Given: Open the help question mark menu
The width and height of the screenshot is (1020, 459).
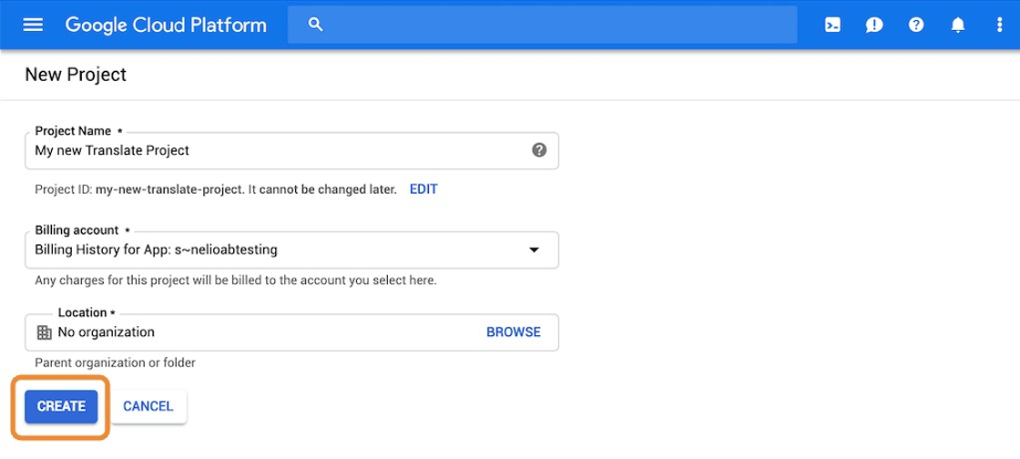Looking at the screenshot, I should 916,25.
